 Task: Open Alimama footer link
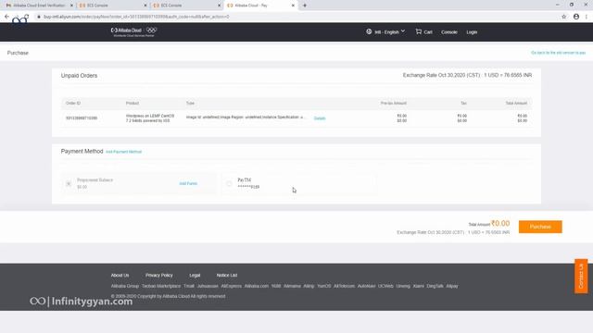292,286
